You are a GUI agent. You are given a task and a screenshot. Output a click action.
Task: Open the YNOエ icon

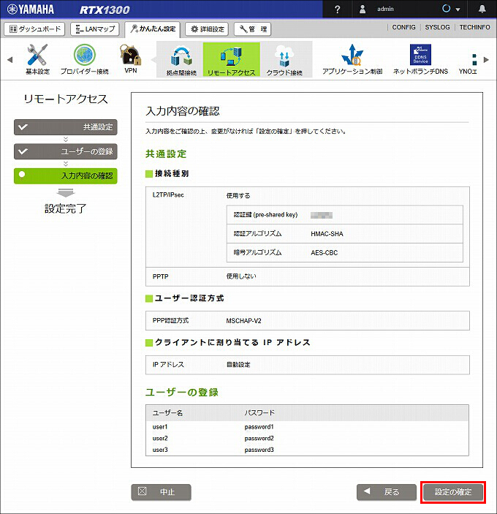(x=468, y=64)
